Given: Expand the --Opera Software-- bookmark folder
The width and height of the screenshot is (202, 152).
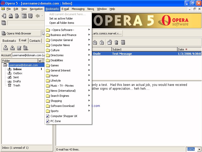Looking at the screenshot, I should pos(68,30).
